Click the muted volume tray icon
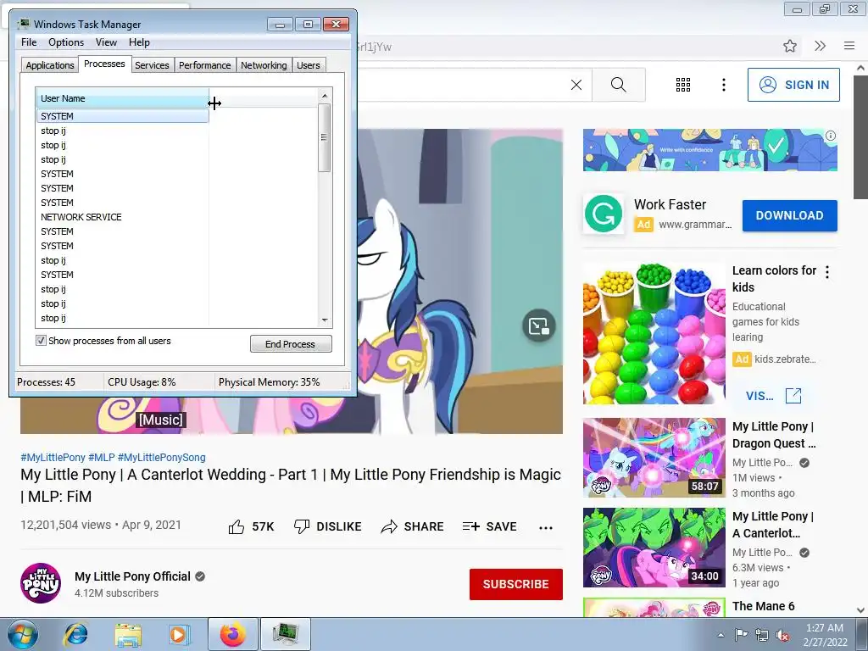Screen dimensions: 868x651 pyautogui.click(x=782, y=635)
